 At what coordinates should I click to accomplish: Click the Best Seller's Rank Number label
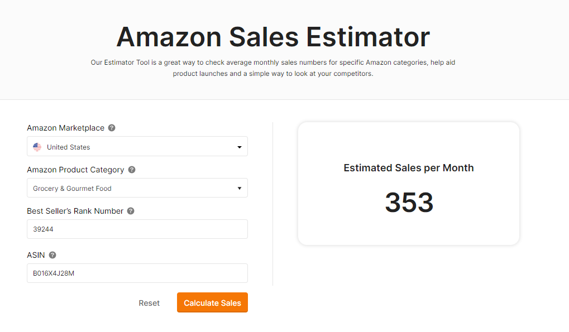75,211
